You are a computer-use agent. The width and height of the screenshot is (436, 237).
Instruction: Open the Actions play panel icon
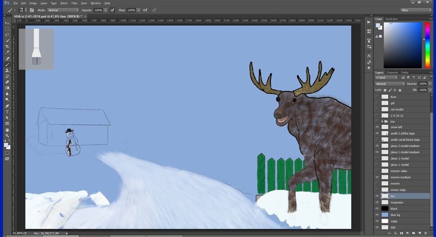point(369,22)
